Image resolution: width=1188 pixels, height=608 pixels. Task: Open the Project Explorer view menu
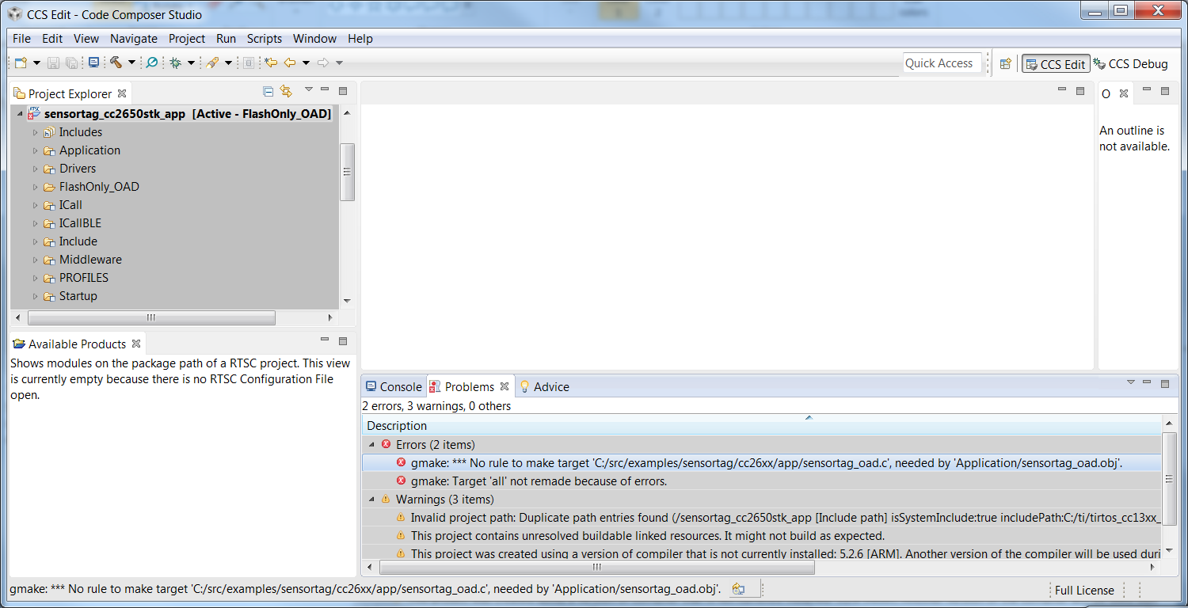pyautogui.click(x=309, y=89)
